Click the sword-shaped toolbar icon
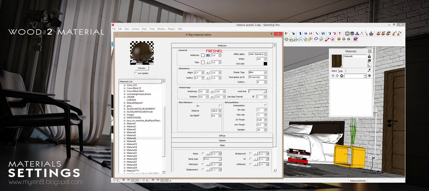Viewport: 429px width, 191px height. click(367, 34)
